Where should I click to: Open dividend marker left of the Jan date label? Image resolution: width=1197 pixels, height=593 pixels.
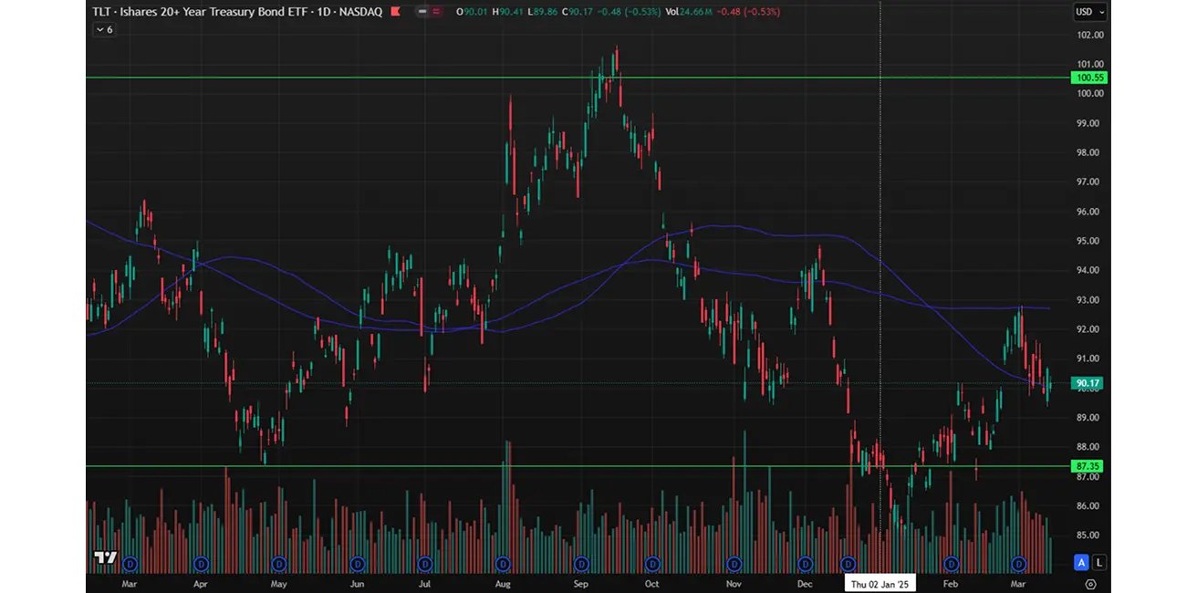pos(848,563)
